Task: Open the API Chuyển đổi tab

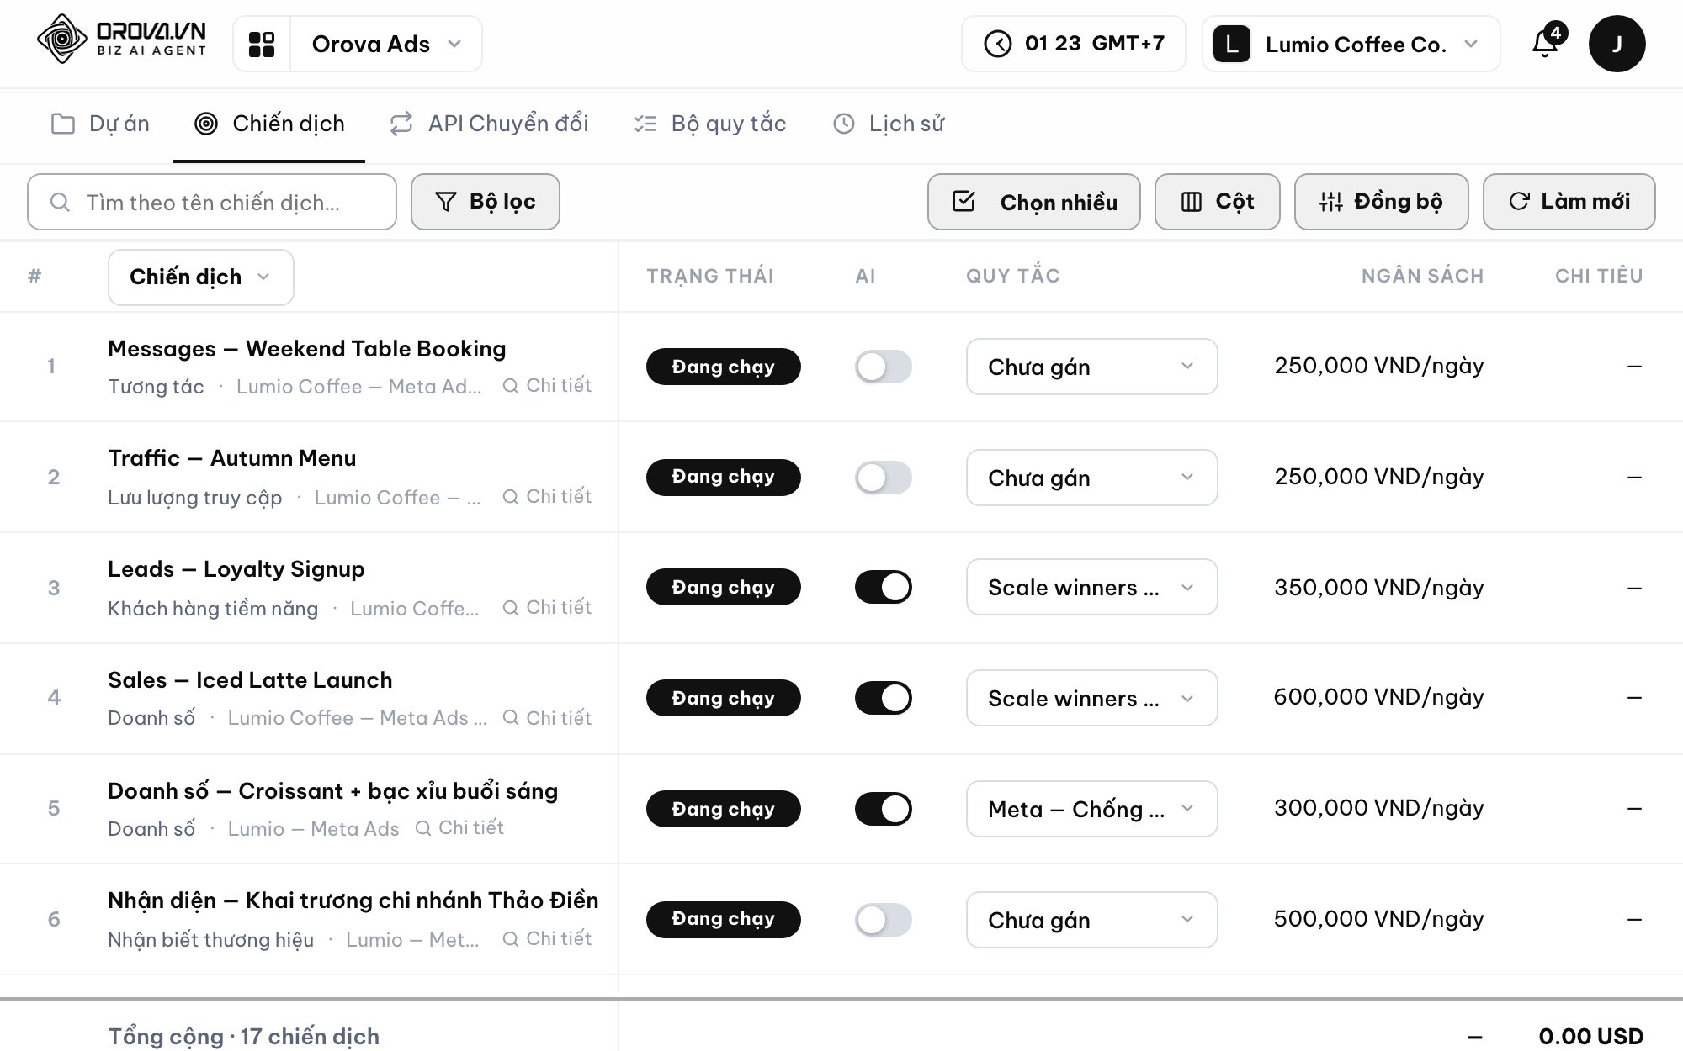Action: pos(489,124)
